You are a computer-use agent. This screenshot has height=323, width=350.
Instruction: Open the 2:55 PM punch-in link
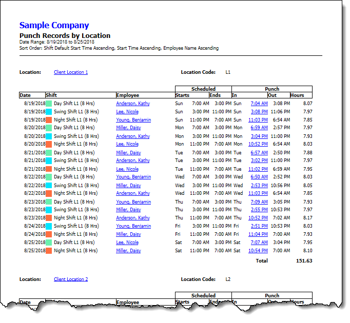pyautogui.click(x=259, y=210)
